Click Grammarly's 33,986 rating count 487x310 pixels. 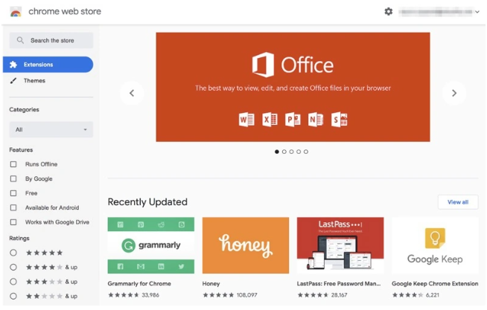[x=150, y=295]
